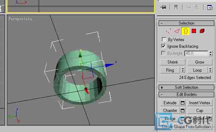Select the Edge sub-object level icon

point(177,31)
